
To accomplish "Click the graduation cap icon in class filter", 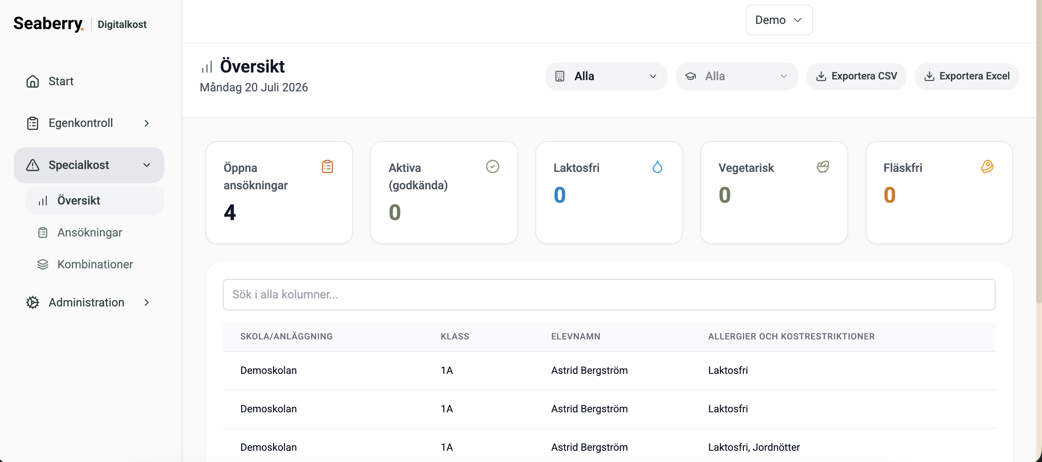I will (x=691, y=76).
